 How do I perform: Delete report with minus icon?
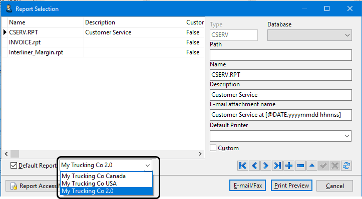pyautogui.click(x=300, y=166)
